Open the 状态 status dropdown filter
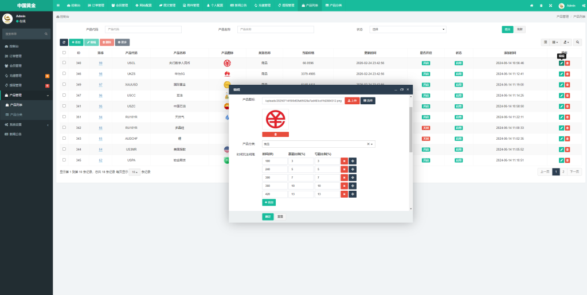Screen dimensions: 587x295 (x=408, y=29)
